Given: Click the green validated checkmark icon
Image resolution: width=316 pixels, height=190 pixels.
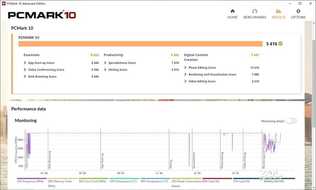Looking at the screenshot, I should click(x=280, y=43).
